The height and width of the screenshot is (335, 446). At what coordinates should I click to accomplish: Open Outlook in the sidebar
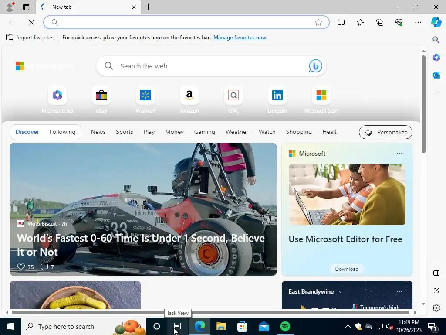436,75
